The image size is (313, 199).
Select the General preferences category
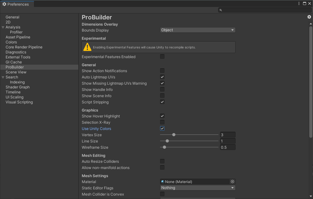pos(12,17)
